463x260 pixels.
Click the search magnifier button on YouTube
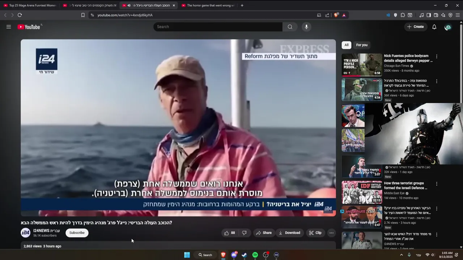point(290,27)
